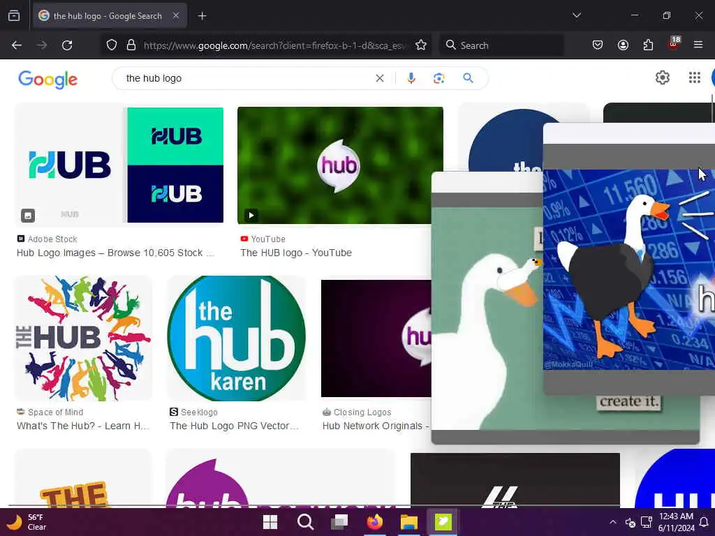The height and width of the screenshot is (536, 715).
Task: Click the stock-market goose meme popup image
Action: [x=629, y=269]
